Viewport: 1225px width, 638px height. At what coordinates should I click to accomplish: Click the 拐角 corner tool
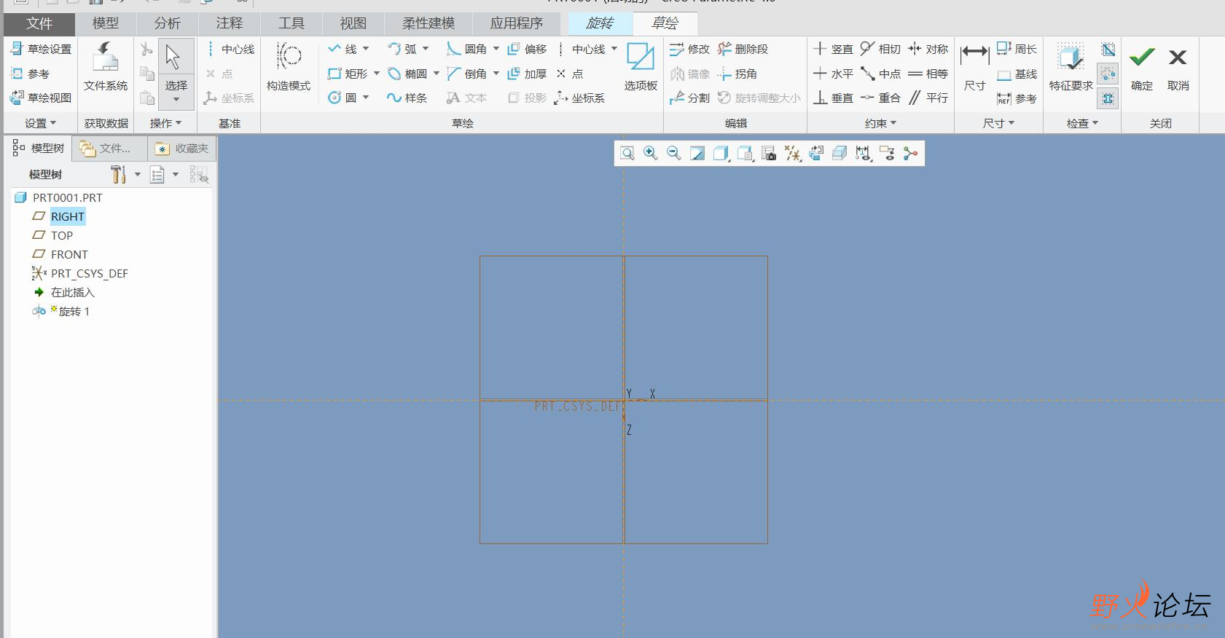[x=737, y=74]
